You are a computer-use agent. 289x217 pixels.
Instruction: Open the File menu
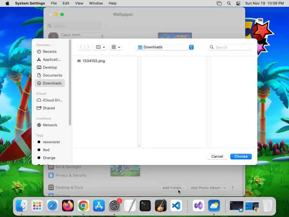pyautogui.click(x=54, y=3)
